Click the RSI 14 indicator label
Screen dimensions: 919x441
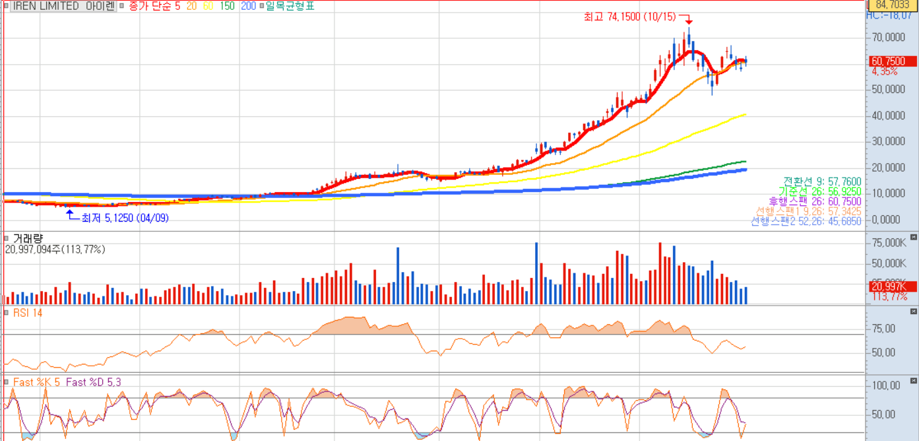click(x=28, y=312)
